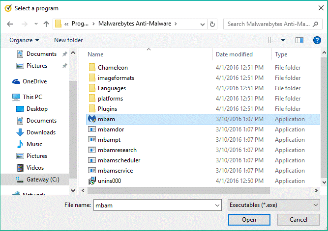328x231 pixels.
Task: Click the forward navigation arrow
Action: pyautogui.click(x=25, y=24)
